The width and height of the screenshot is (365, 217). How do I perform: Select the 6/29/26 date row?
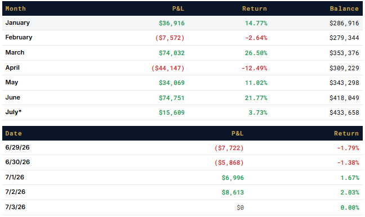click(x=182, y=148)
